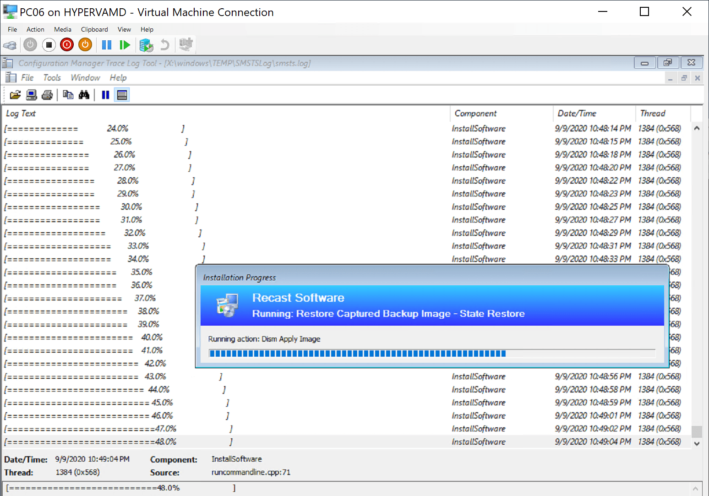Resume the VM using the green play icon
The image size is (709, 496).
point(125,44)
